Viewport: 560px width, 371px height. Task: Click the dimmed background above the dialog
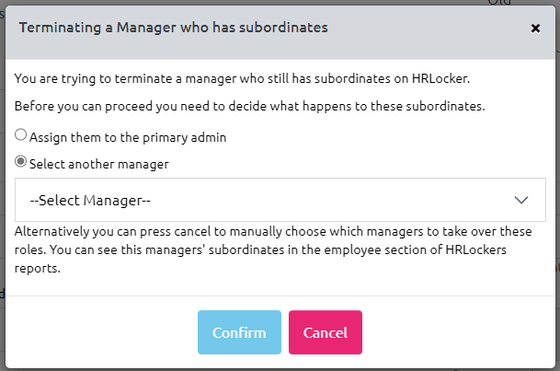point(276,3)
